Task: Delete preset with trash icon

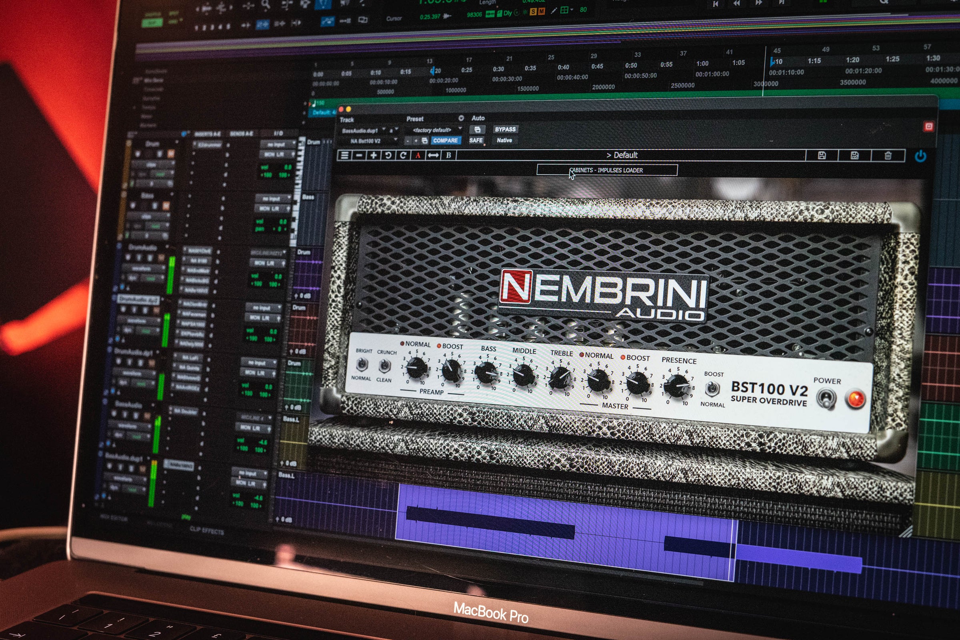Action: click(888, 156)
